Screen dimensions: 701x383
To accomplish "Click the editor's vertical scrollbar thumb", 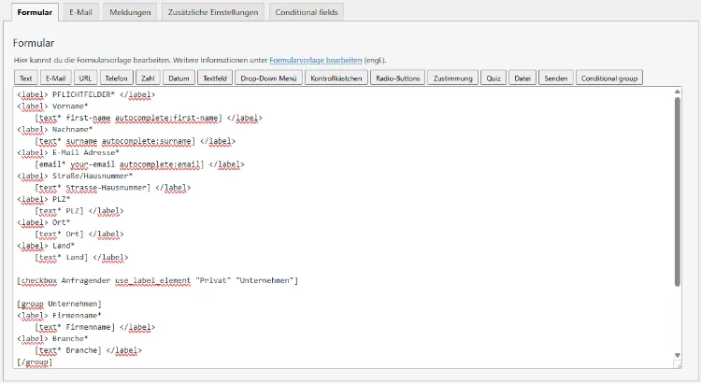I will pos(678,191).
